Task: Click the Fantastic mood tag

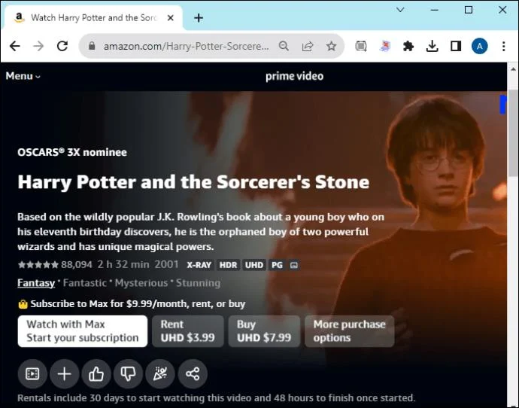Action: (x=85, y=283)
